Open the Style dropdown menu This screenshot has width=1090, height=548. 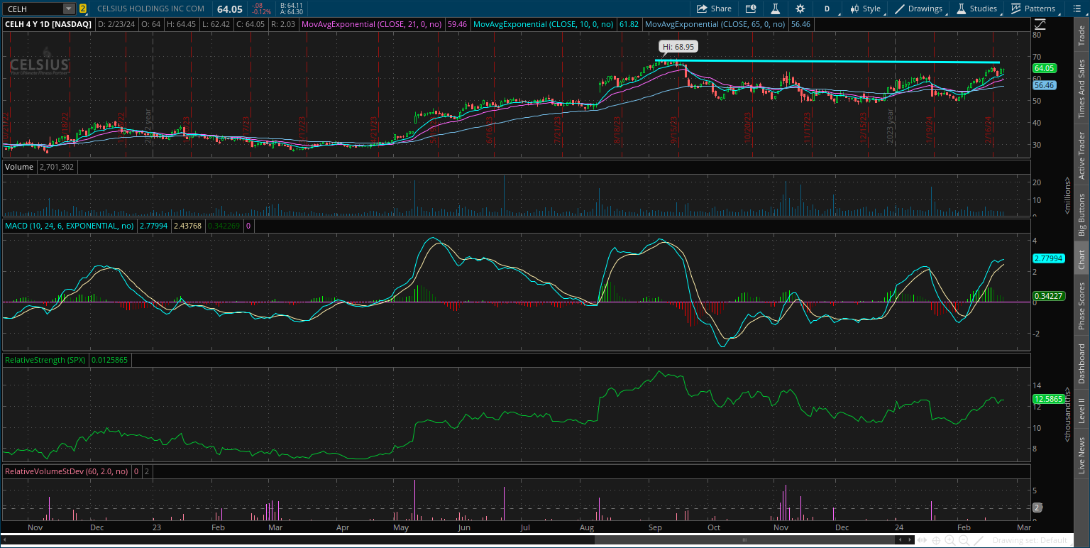864,9
